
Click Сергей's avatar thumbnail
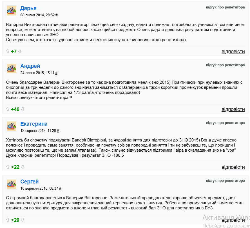[12, 184]
